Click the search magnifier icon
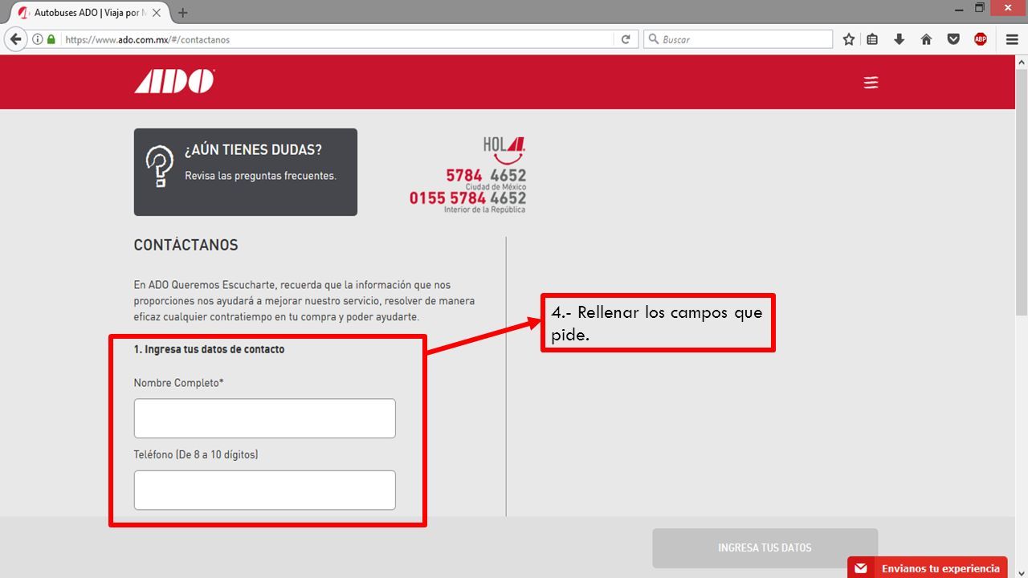This screenshot has width=1028, height=578. (653, 39)
